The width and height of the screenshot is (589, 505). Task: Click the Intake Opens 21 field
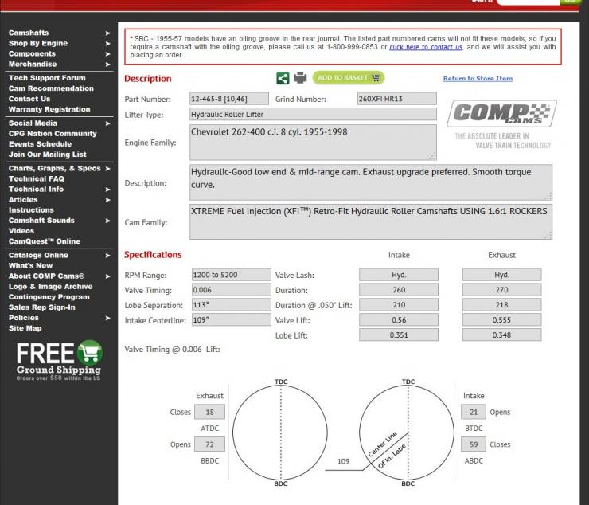point(474,412)
